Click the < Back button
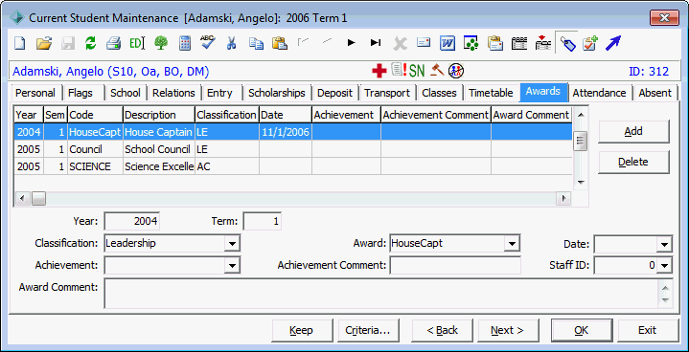 click(443, 331)
